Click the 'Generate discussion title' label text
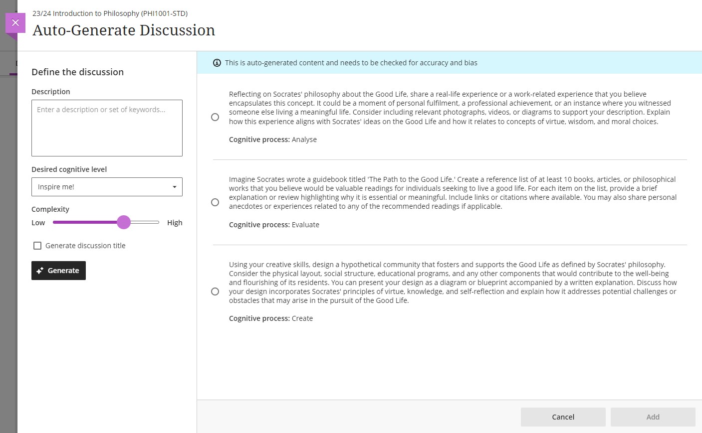 point(85,246)
